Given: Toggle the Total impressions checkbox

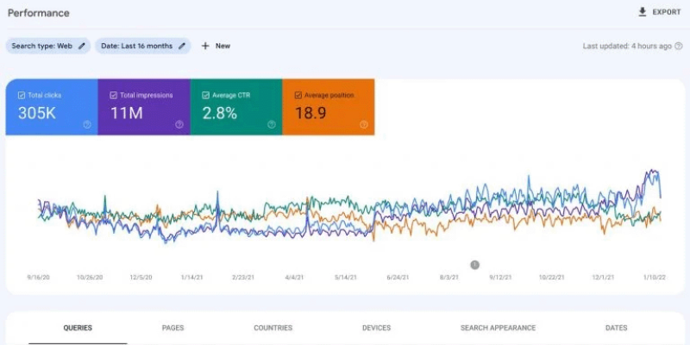Looking at the screenshot, I should [x=114, y=95].
